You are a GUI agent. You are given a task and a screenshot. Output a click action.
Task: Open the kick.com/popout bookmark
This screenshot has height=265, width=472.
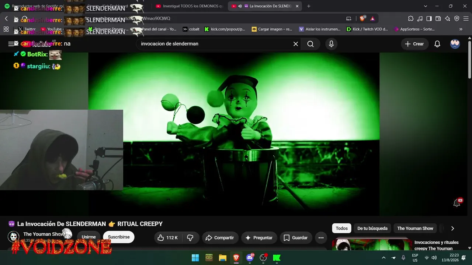click(x=225, y=29)
